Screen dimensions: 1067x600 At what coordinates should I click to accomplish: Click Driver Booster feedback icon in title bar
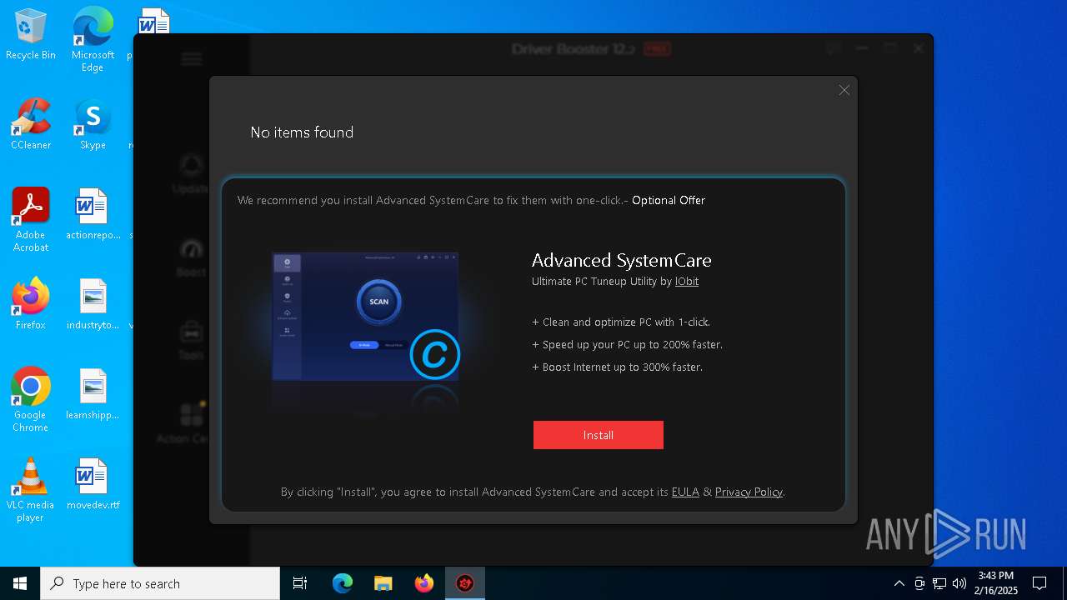pyautogui.click(x=834, y=48)
